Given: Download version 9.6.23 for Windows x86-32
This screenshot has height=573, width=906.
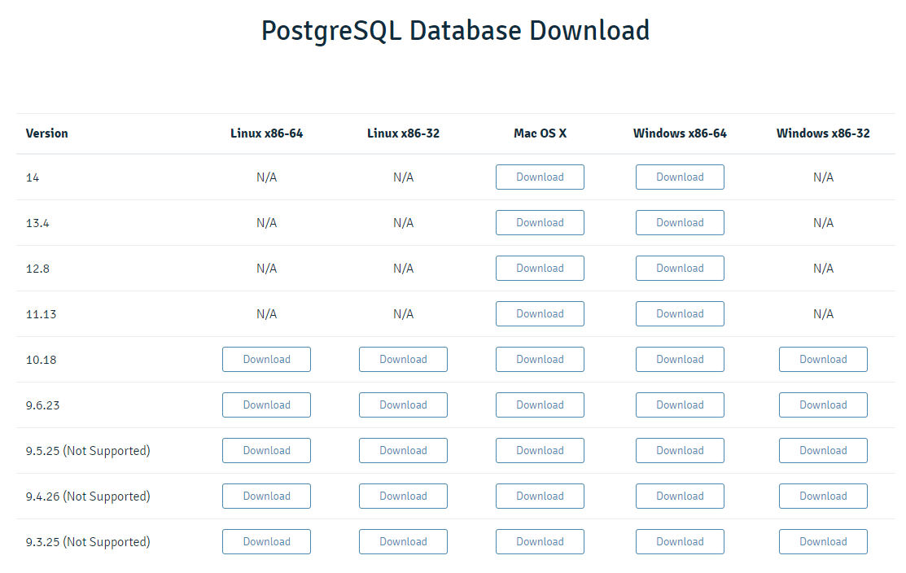Looking at the screenshot, I should 823,405.
